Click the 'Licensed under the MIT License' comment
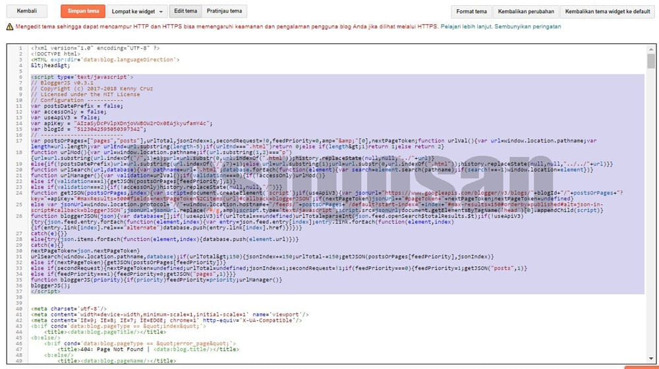The height and width of the screenshot is (369, 659). [x=85, y=95]
